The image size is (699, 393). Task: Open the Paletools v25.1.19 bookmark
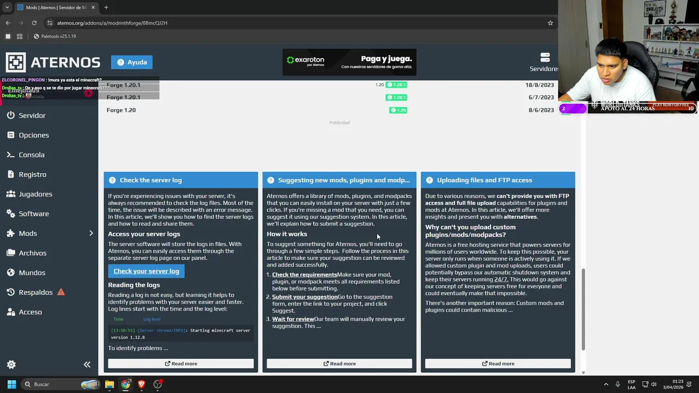click(x=55, y=36)
